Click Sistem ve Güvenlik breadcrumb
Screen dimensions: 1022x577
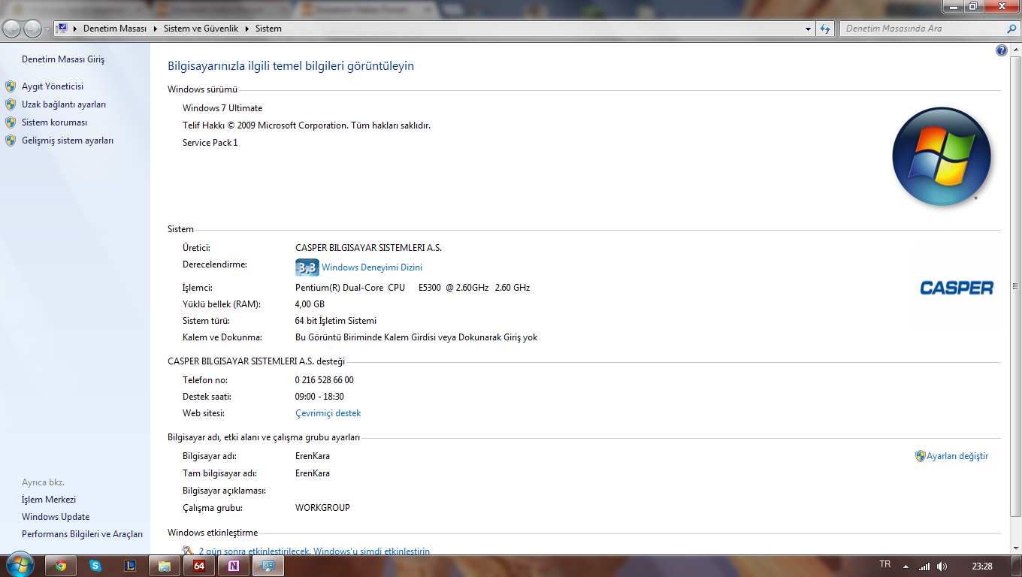click(201, 29)
